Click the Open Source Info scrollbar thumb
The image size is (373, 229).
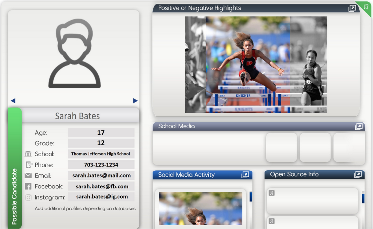pyautogui.click(x=363, y=199)
